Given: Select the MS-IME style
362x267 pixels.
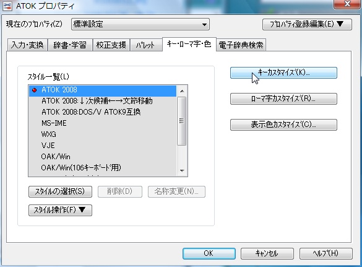Looking at the screenshot, I should click(x=103, y=123).
